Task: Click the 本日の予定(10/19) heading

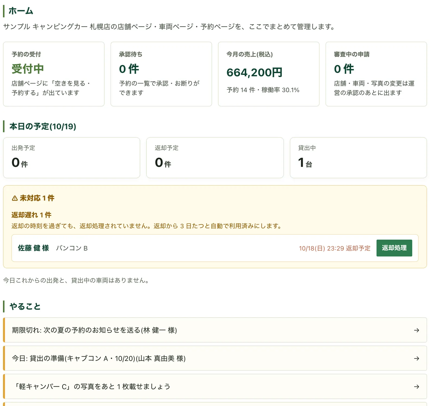Action: [x=43, y=126]
